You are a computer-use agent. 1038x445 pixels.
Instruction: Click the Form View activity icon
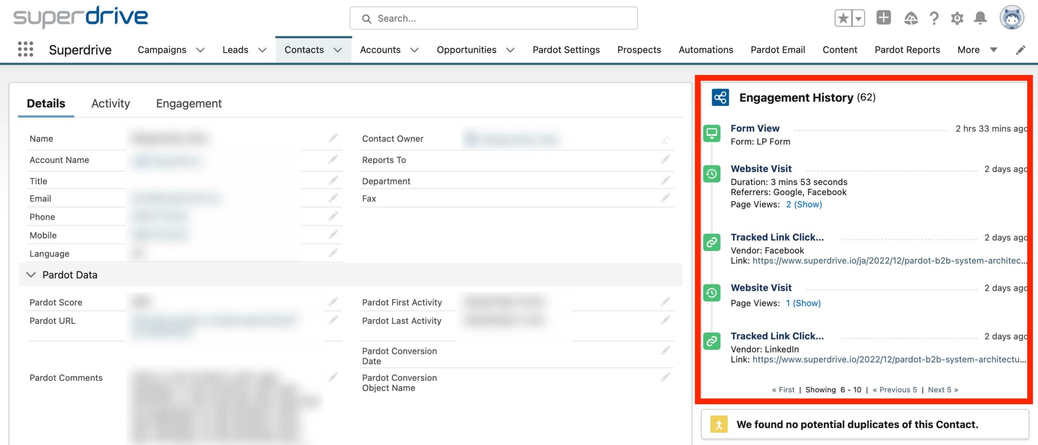coord(712,133)
